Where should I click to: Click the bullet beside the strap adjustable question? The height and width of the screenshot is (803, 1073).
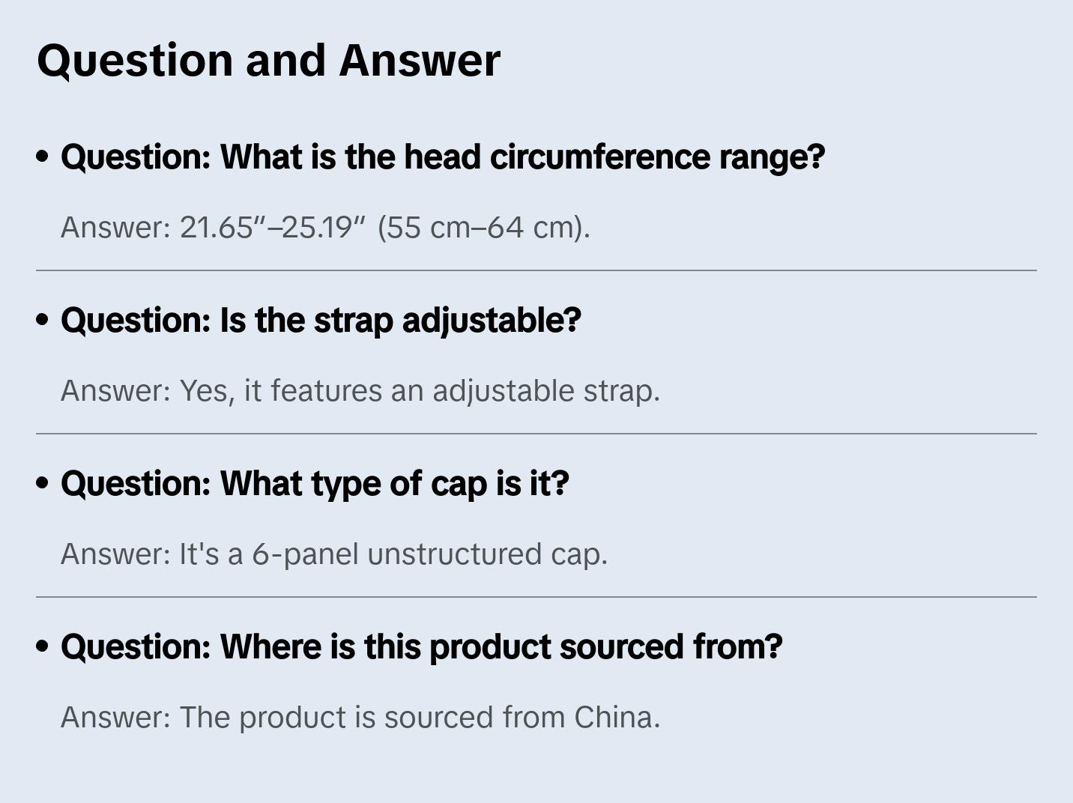click(x=43, y=320)
